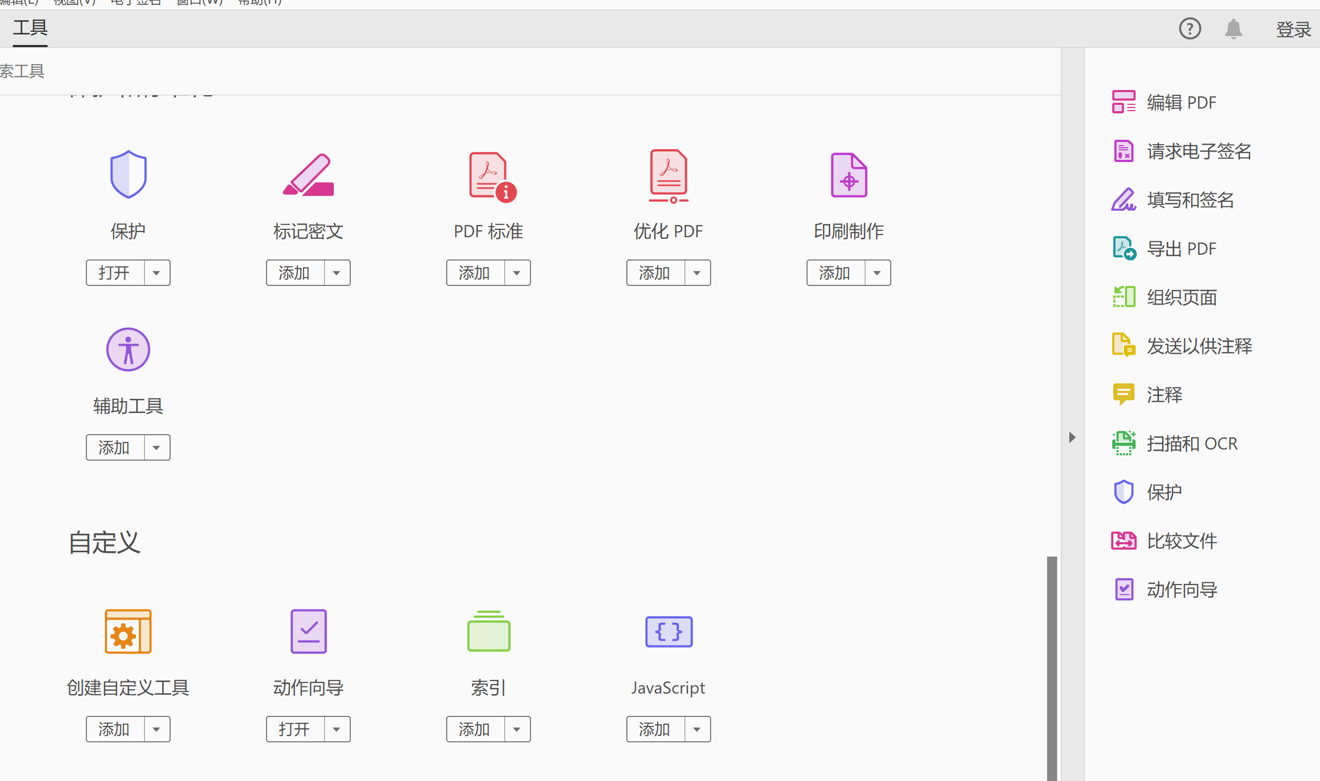Screen dimensions: 1320x781
Task: Click the vertical scrollbar thumb in tools pane
Action: pyautogui.click(x=1052, y=667)
